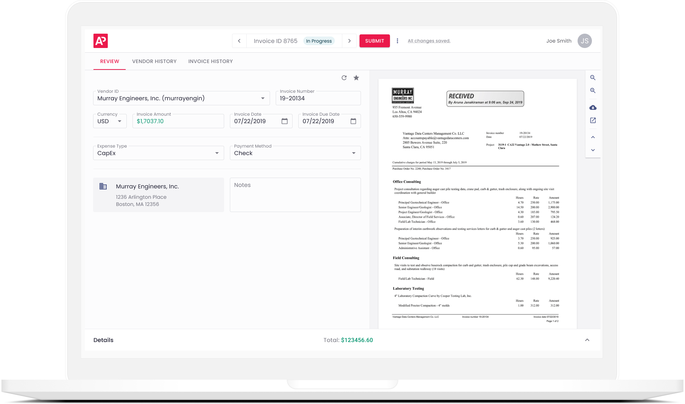
Task: Open the Invoice Due Date calendar picker
Action: click(x=353, y=121)
